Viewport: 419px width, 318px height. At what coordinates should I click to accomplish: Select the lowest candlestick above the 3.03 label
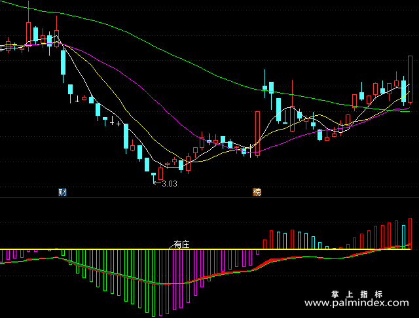click(153, 179)
